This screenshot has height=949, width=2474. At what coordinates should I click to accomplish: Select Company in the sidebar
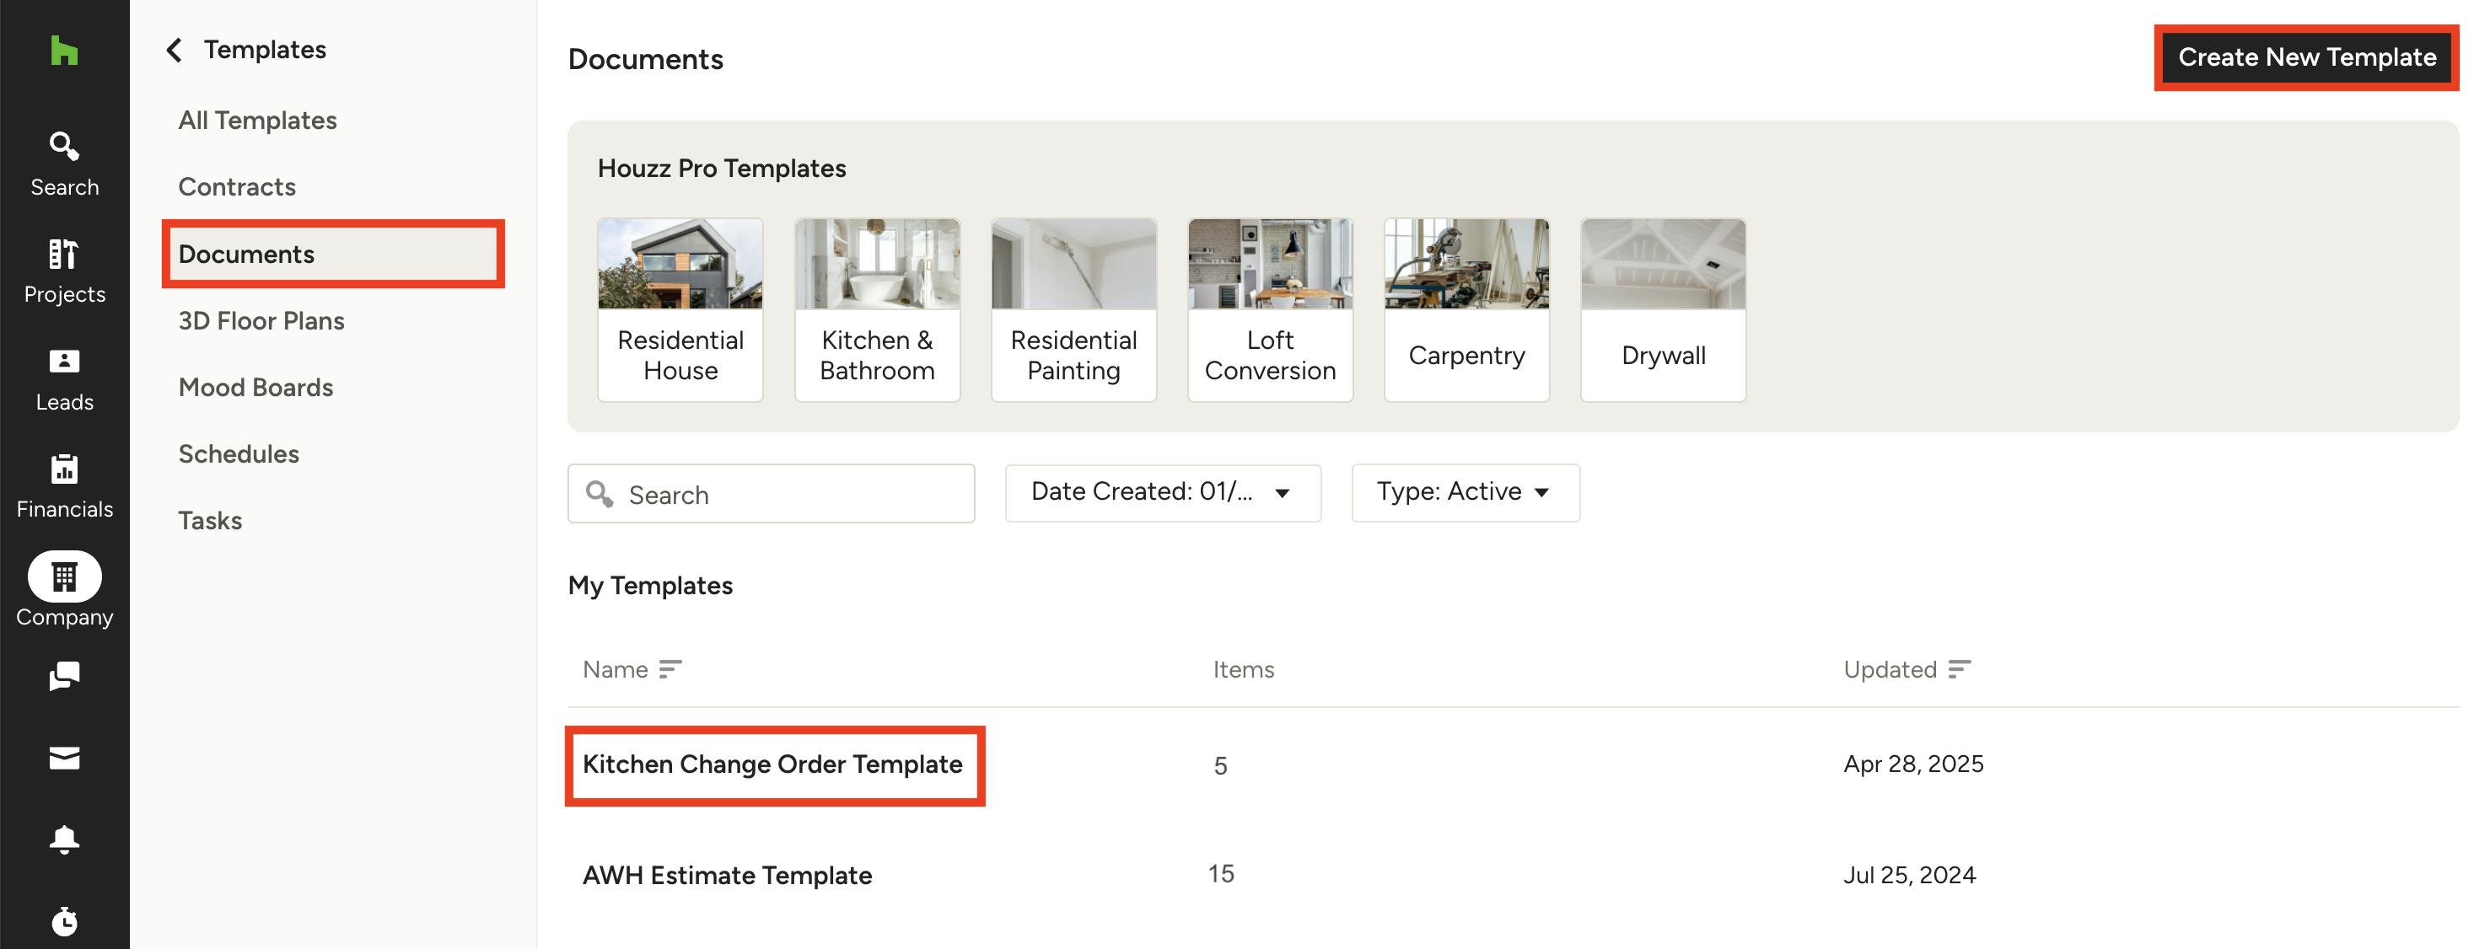point(64,590)
